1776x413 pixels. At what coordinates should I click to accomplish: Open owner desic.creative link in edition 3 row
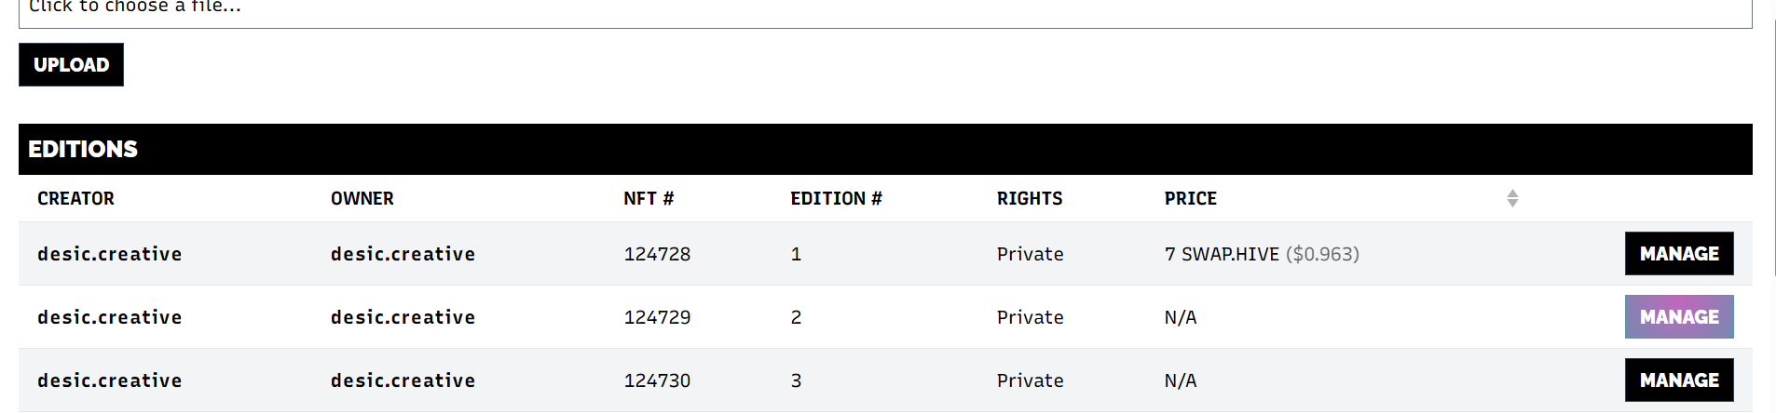[x=403, y=380]
